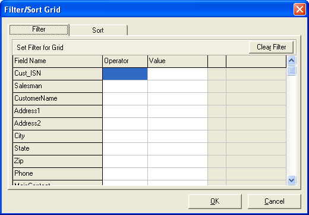Click Operator cell for Address2

click(x=125, y=124)
